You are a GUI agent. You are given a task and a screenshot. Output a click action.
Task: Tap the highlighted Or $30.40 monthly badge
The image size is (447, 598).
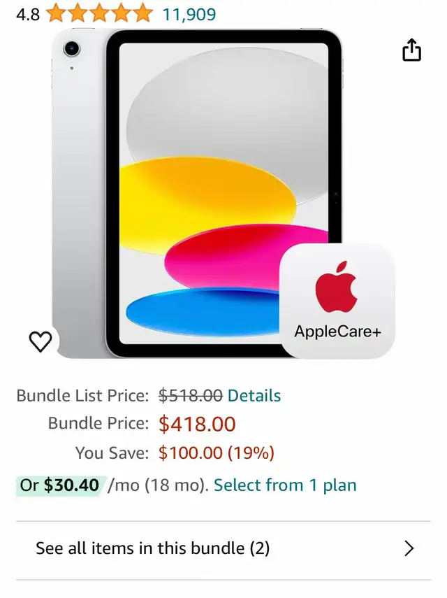[x=59, y=485]
